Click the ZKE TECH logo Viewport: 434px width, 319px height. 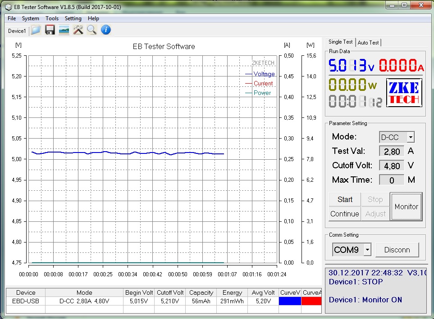point(404,93)
